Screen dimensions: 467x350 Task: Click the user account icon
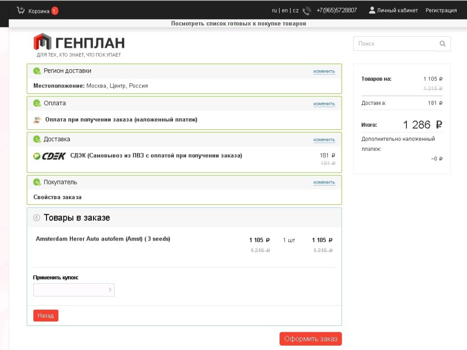372,10
